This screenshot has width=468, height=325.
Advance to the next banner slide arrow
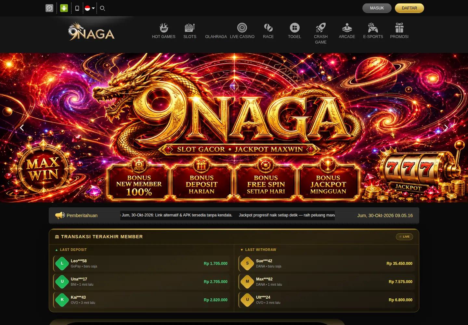tap(446, 128)
